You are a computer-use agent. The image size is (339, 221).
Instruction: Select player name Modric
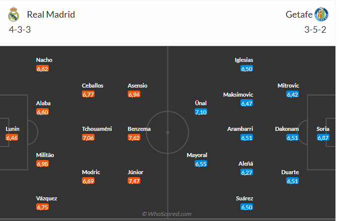pos(92,172)
